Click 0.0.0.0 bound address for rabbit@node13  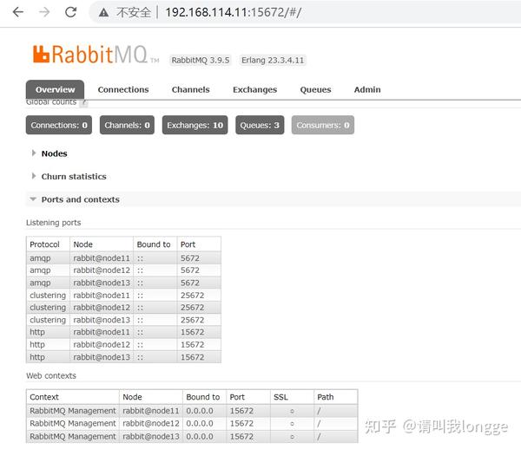pyautogui.click(x=200, y=436)
